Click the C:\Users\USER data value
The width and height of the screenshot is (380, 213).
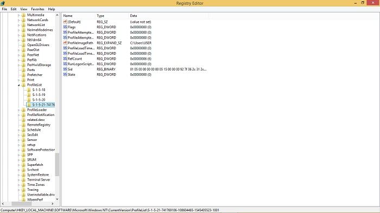click(141, 43)
